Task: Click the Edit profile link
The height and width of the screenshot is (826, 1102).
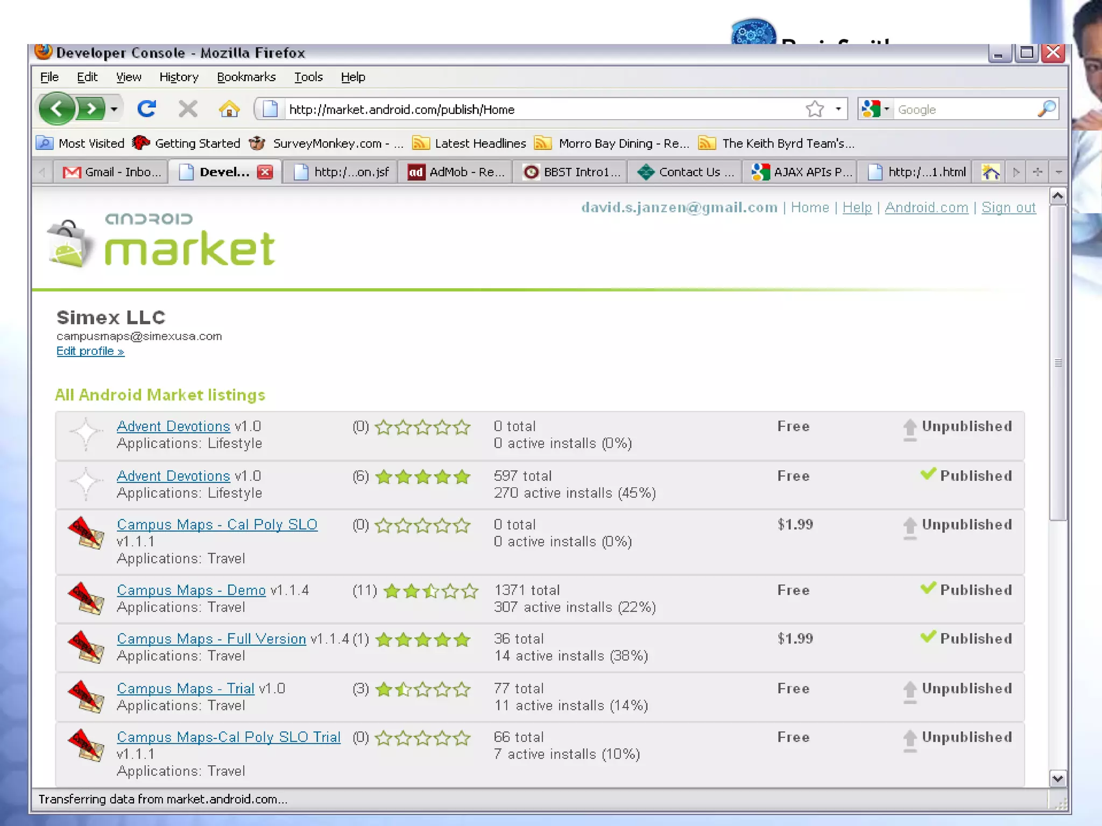Action: point(90,351)
